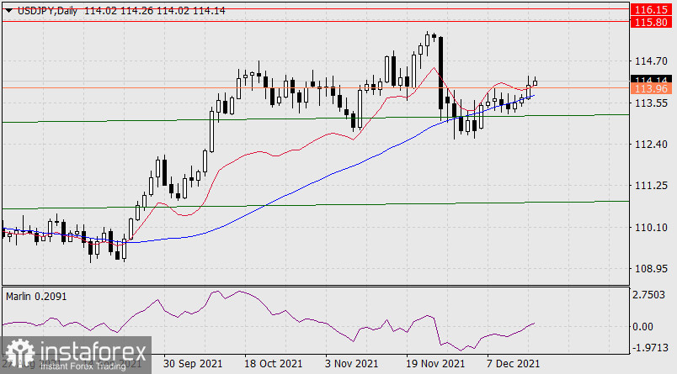The height and width of the screenshot is (374, 677).
Task: Click the red 115.80 price level tag
Action: pyautogui.click(x=652, y=22)
